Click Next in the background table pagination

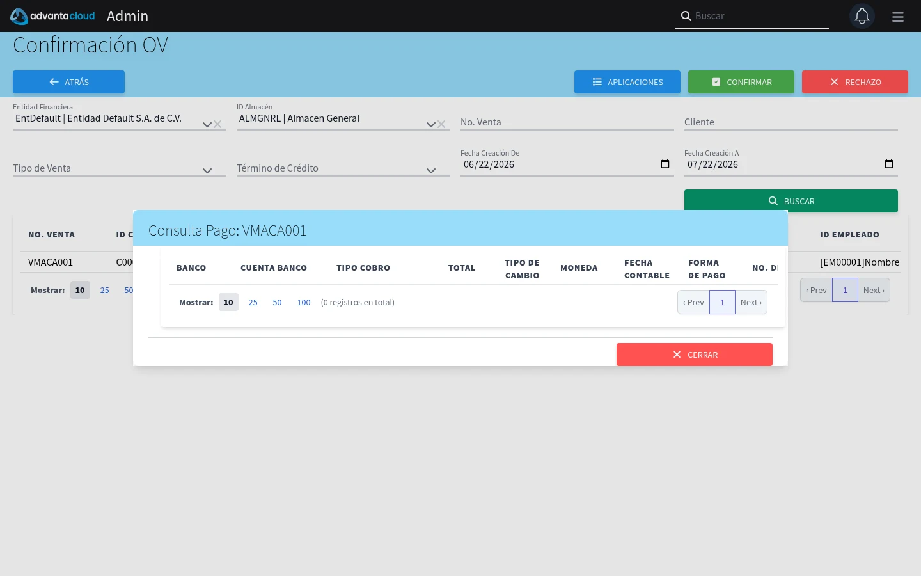coord(874,290)
